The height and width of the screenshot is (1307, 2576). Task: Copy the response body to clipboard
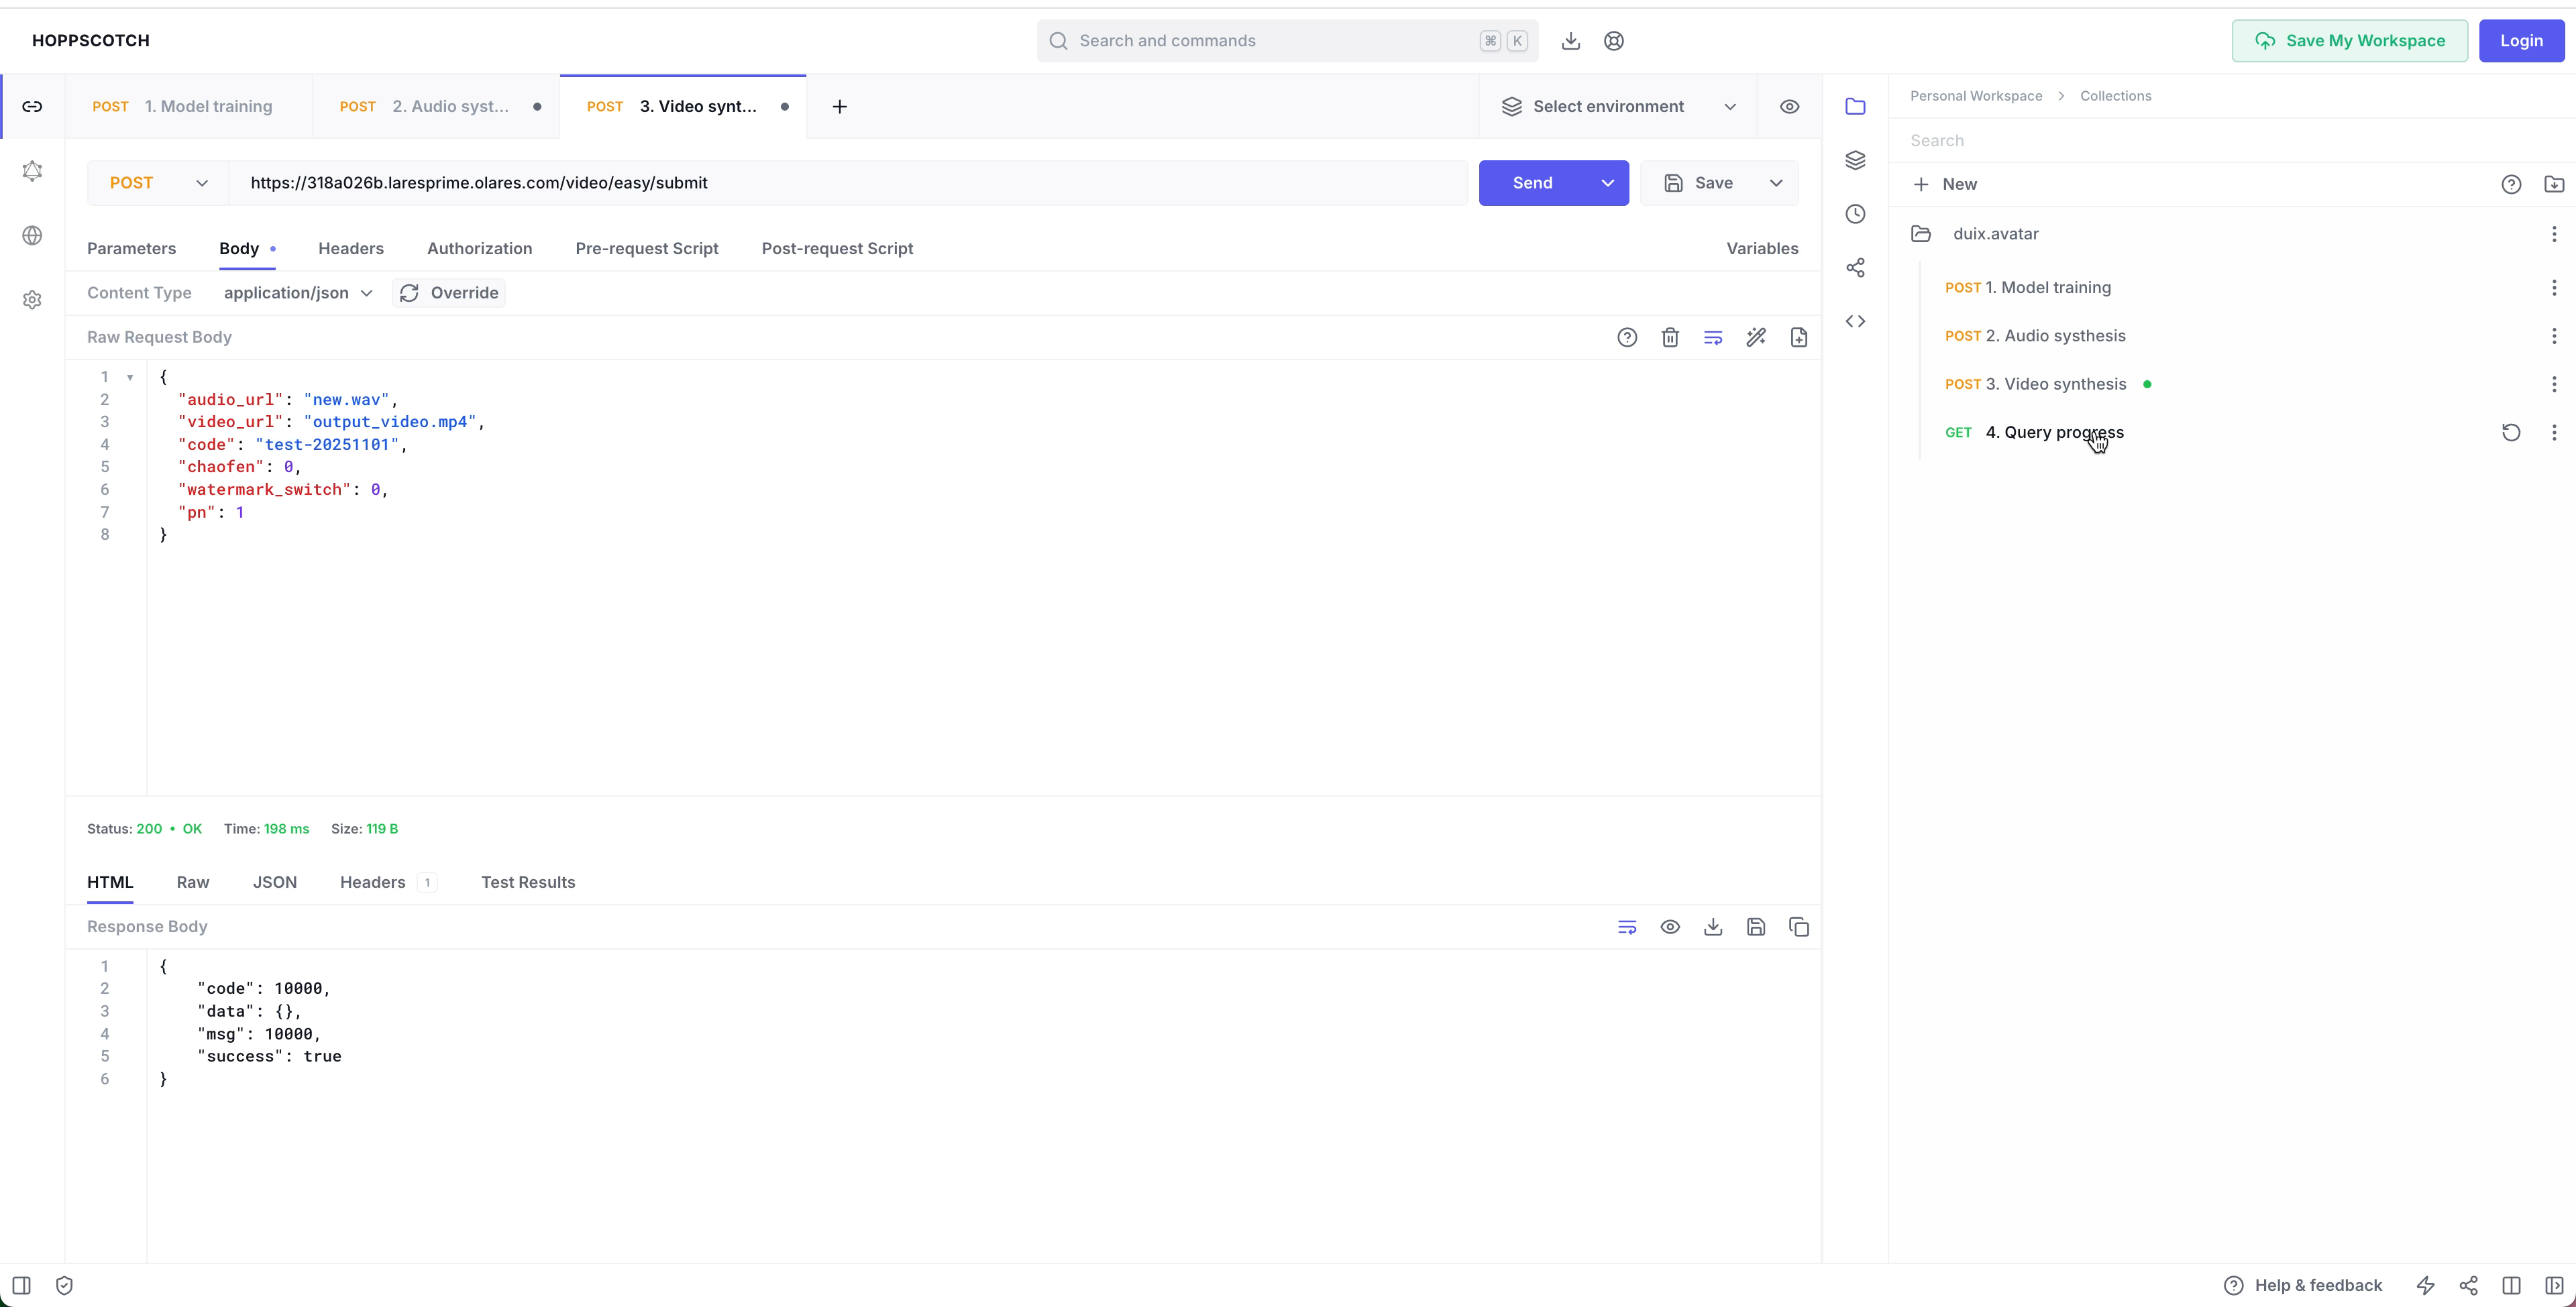click(x=1799, y=927)
